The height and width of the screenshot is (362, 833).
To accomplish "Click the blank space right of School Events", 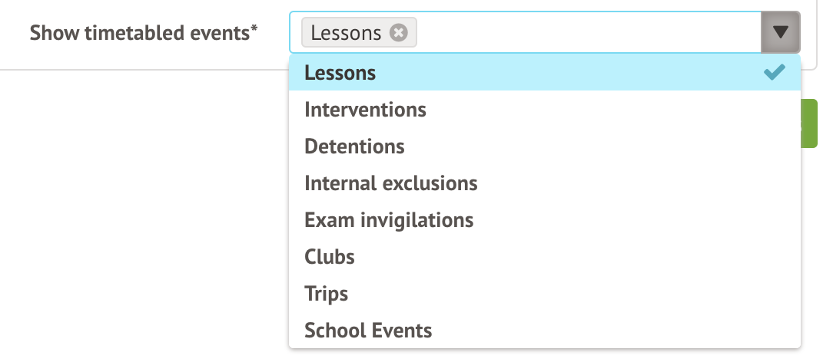I will (x=615, y=331).
